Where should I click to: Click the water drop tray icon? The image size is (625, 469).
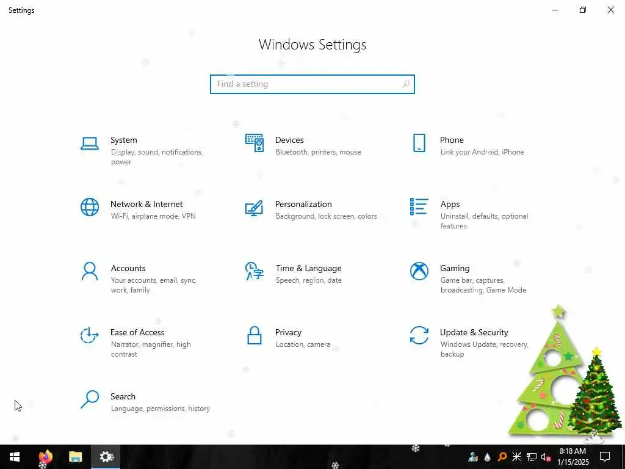(x=487, y=457)
